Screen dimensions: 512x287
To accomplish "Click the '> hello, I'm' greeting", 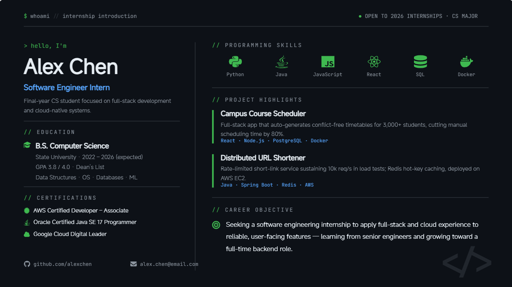I will [x=45, y=46].
